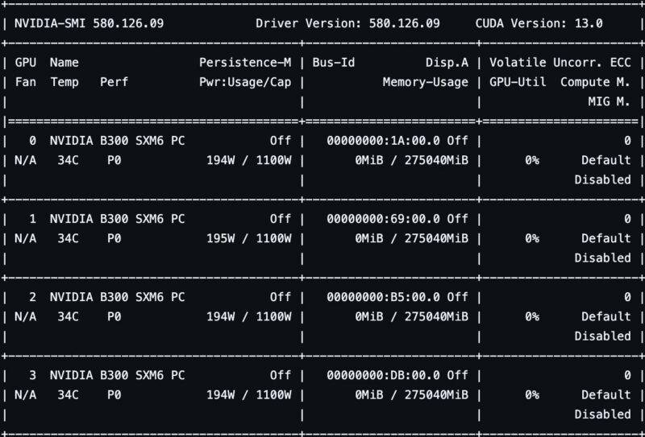The image size is (645, 437).
Task: Click the MIG M. header
Action: click(610, 101)
